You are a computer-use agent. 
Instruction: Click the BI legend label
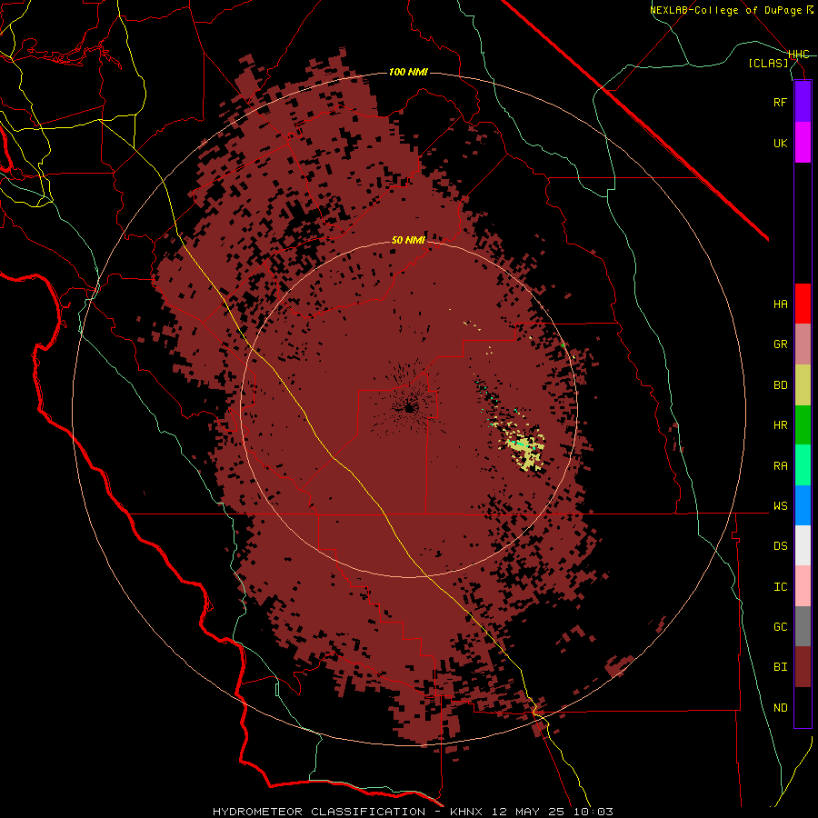pos(780,667)
